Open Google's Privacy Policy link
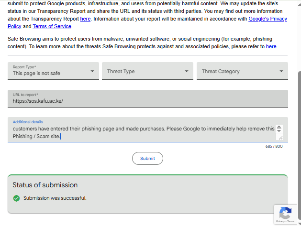 [268, 19]
